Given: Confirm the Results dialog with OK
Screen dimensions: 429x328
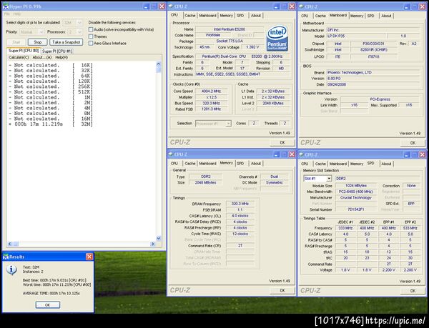Looking at the screenshot, I should pyautogui.click(x=47, y=304).
